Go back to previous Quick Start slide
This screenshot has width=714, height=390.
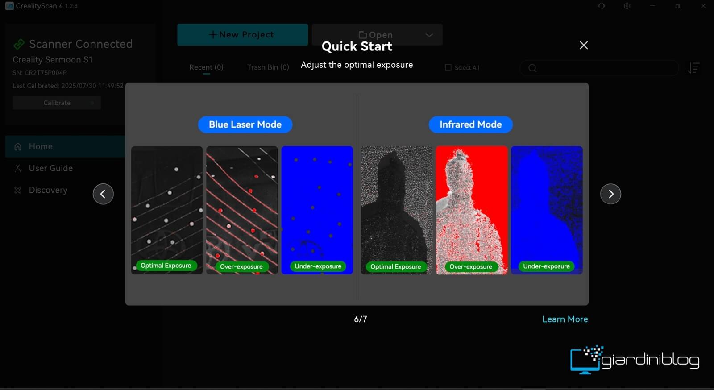point(103,194)
